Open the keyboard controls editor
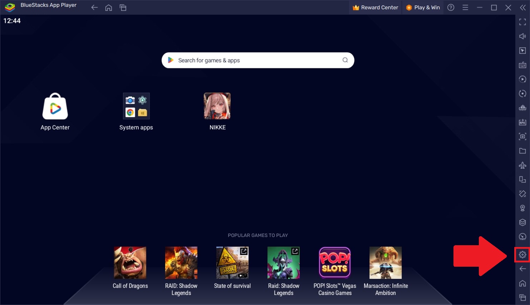Image resolution: width=530 pixels, height=305 pixels. point(522,65)
